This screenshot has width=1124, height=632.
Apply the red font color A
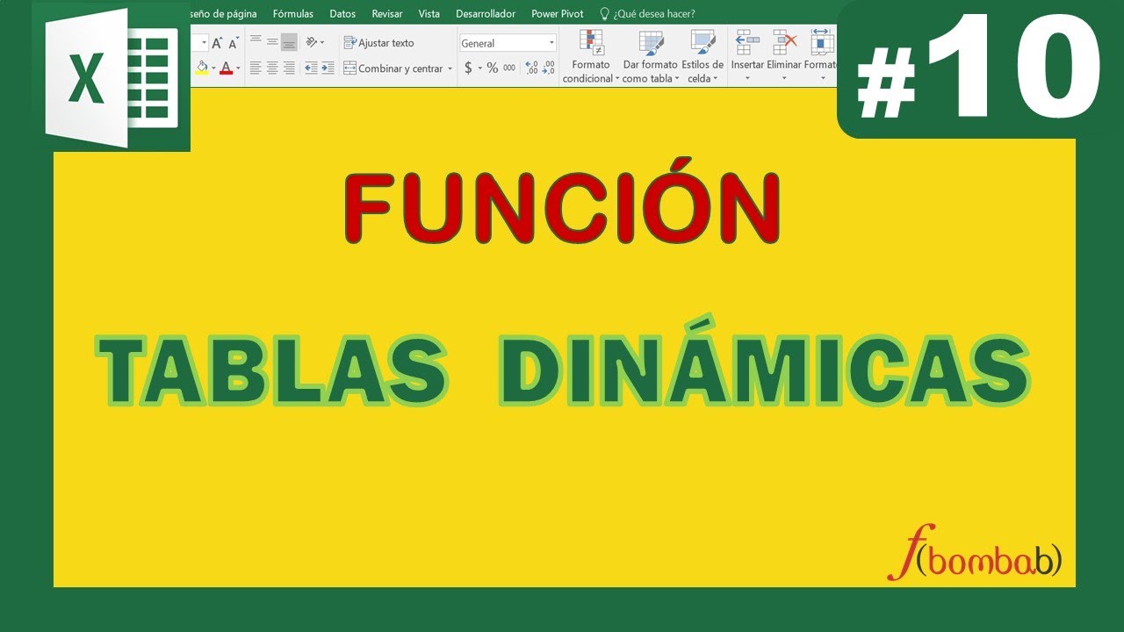(226, 68)
